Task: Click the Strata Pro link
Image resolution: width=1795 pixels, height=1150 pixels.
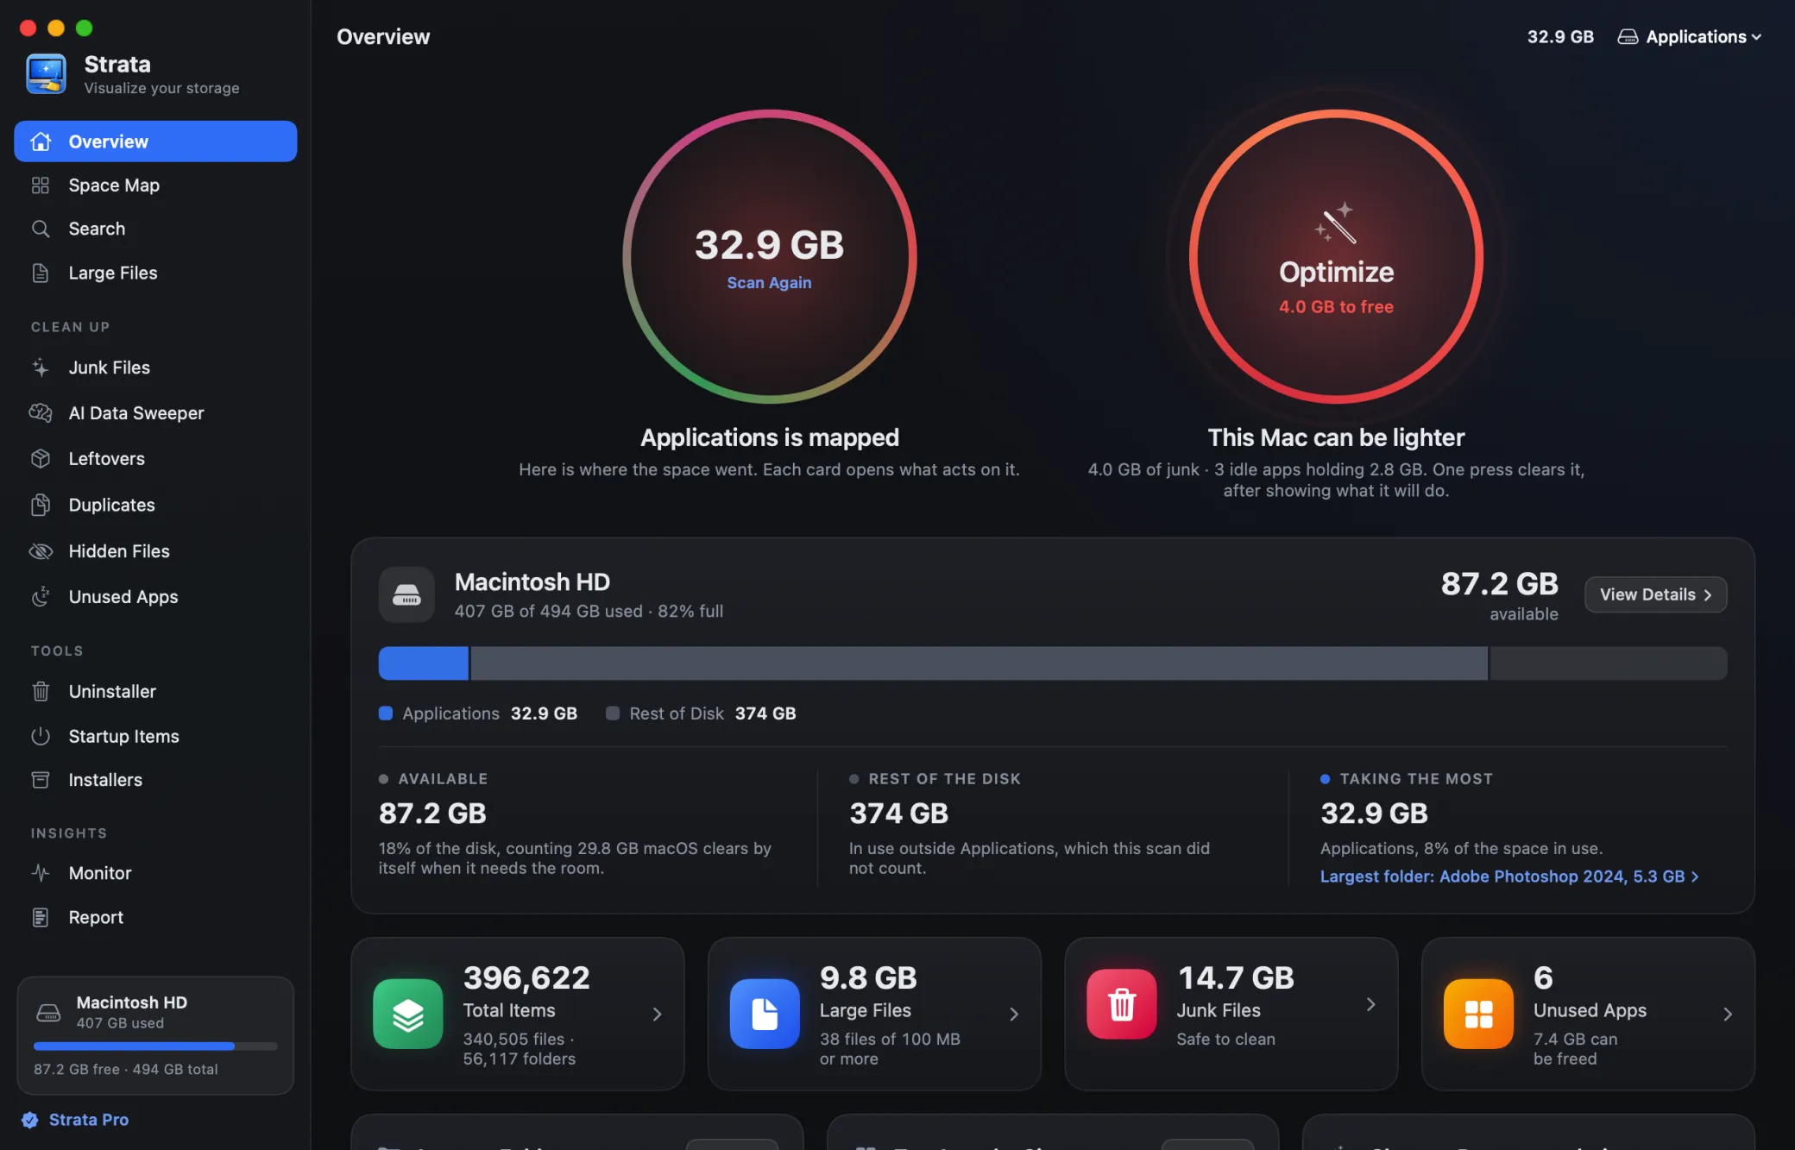Action: pos(89,1120)
